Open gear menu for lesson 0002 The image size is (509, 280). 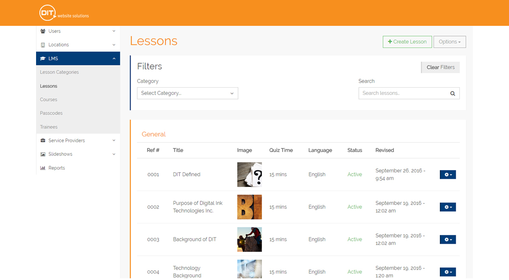(447, 207)
